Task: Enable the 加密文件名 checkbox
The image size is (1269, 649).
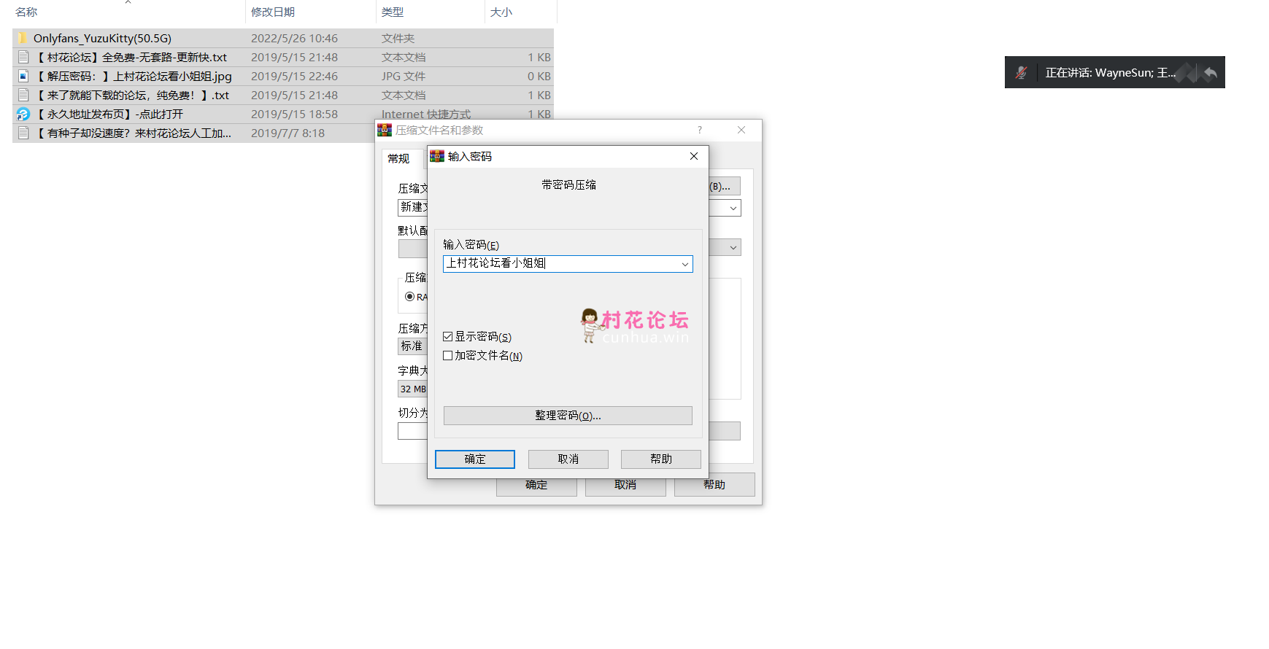Action: 448,356
